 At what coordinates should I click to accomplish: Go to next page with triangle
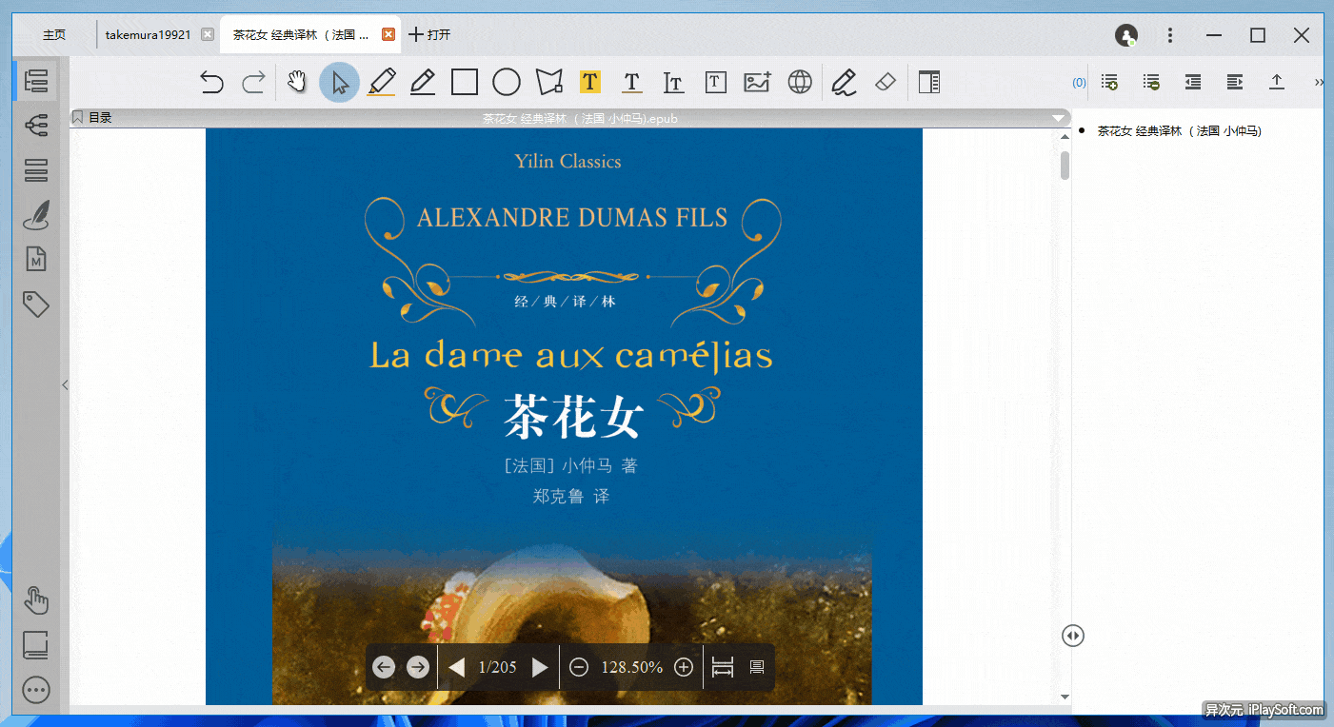(x=540, y=667)
